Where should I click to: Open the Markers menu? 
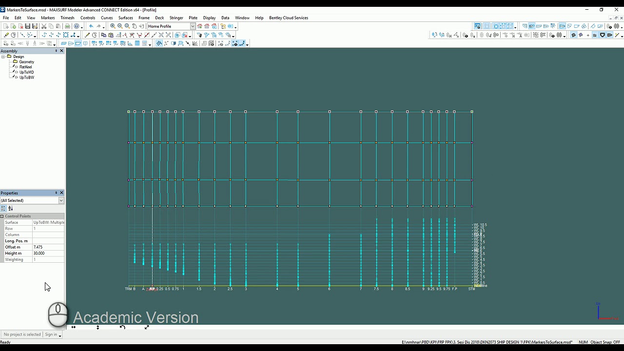[x=48, y=18]
